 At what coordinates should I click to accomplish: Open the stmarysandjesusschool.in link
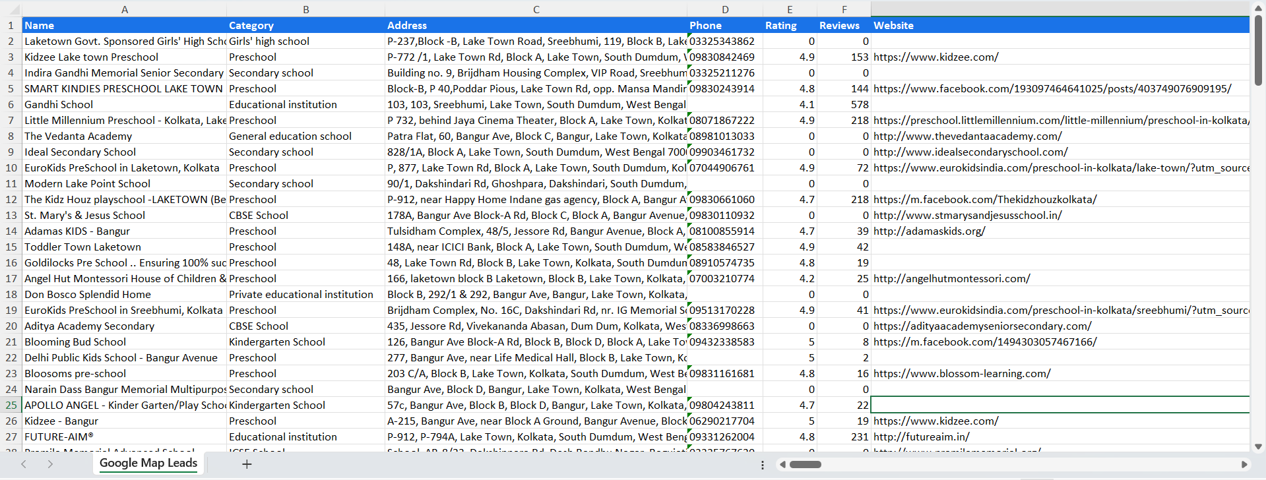[x=967, y=215]
